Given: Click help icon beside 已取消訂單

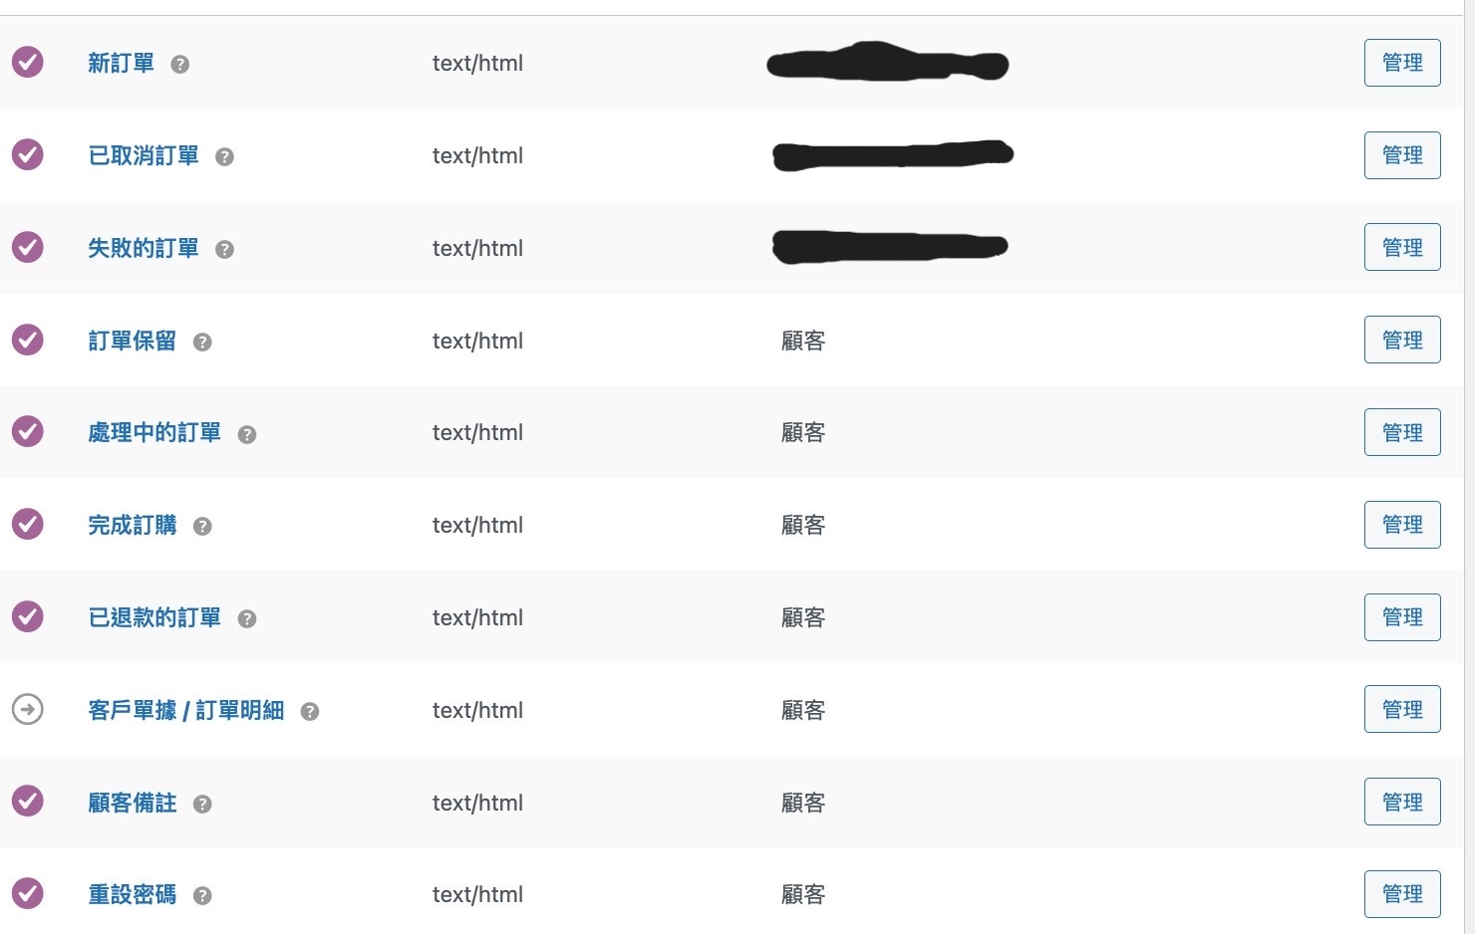Looking at the screenshot, I should pyautogui.click(x=224, y=157).
